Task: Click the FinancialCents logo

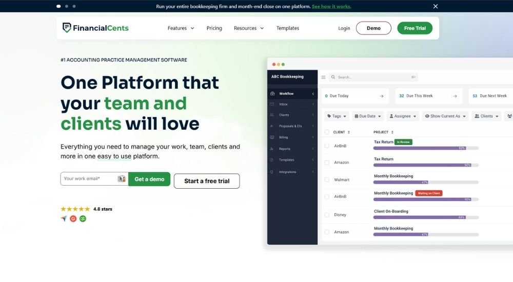Action: [x=95, y=28]
